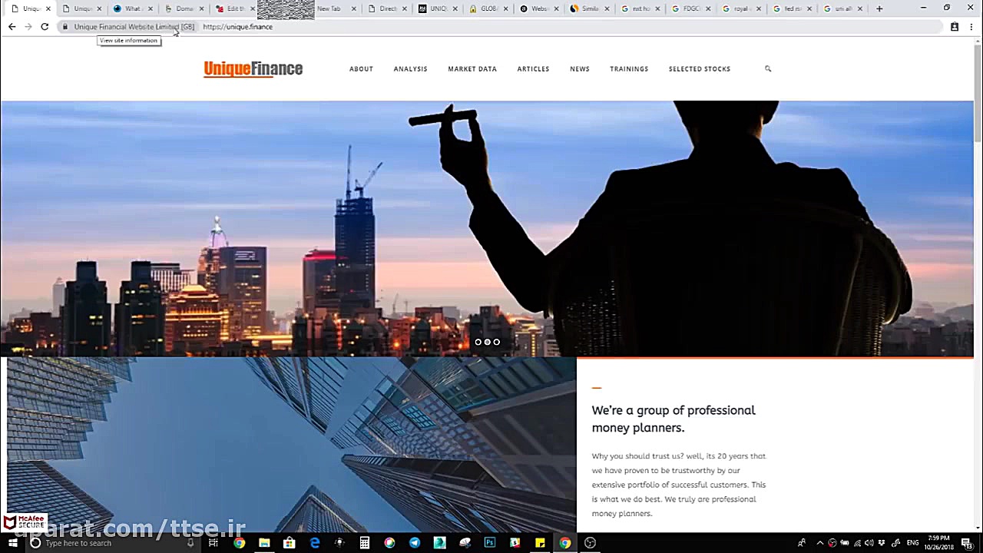
Task: Click the volume speaker tray icon
Action: (869, 543)
